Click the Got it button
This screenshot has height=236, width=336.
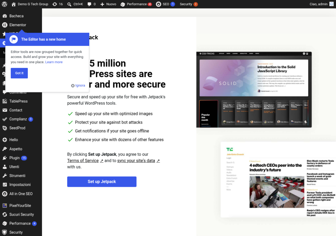[19, 73]
